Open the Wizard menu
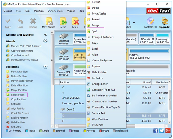 [71, 11]
